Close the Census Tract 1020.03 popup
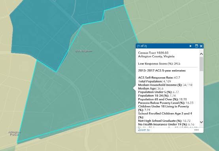 tap(201, 46)
